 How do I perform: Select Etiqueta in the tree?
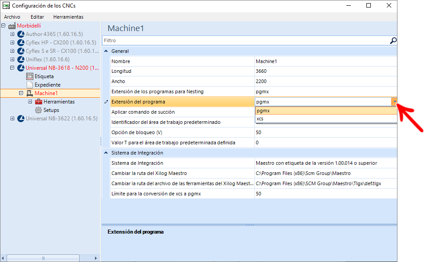click(x=44, y=76)
